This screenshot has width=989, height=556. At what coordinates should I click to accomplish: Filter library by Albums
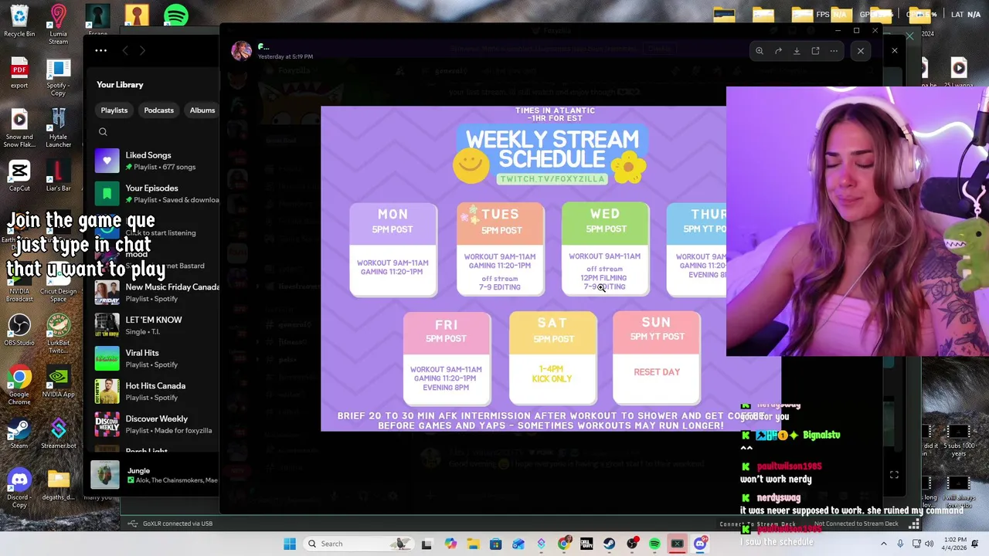[x=202, y=110]
